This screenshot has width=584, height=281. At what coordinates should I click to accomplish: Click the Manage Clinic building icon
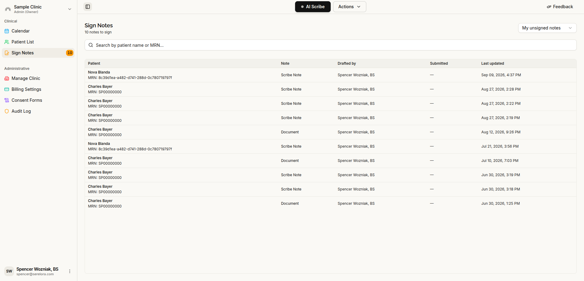pos(7,78)
